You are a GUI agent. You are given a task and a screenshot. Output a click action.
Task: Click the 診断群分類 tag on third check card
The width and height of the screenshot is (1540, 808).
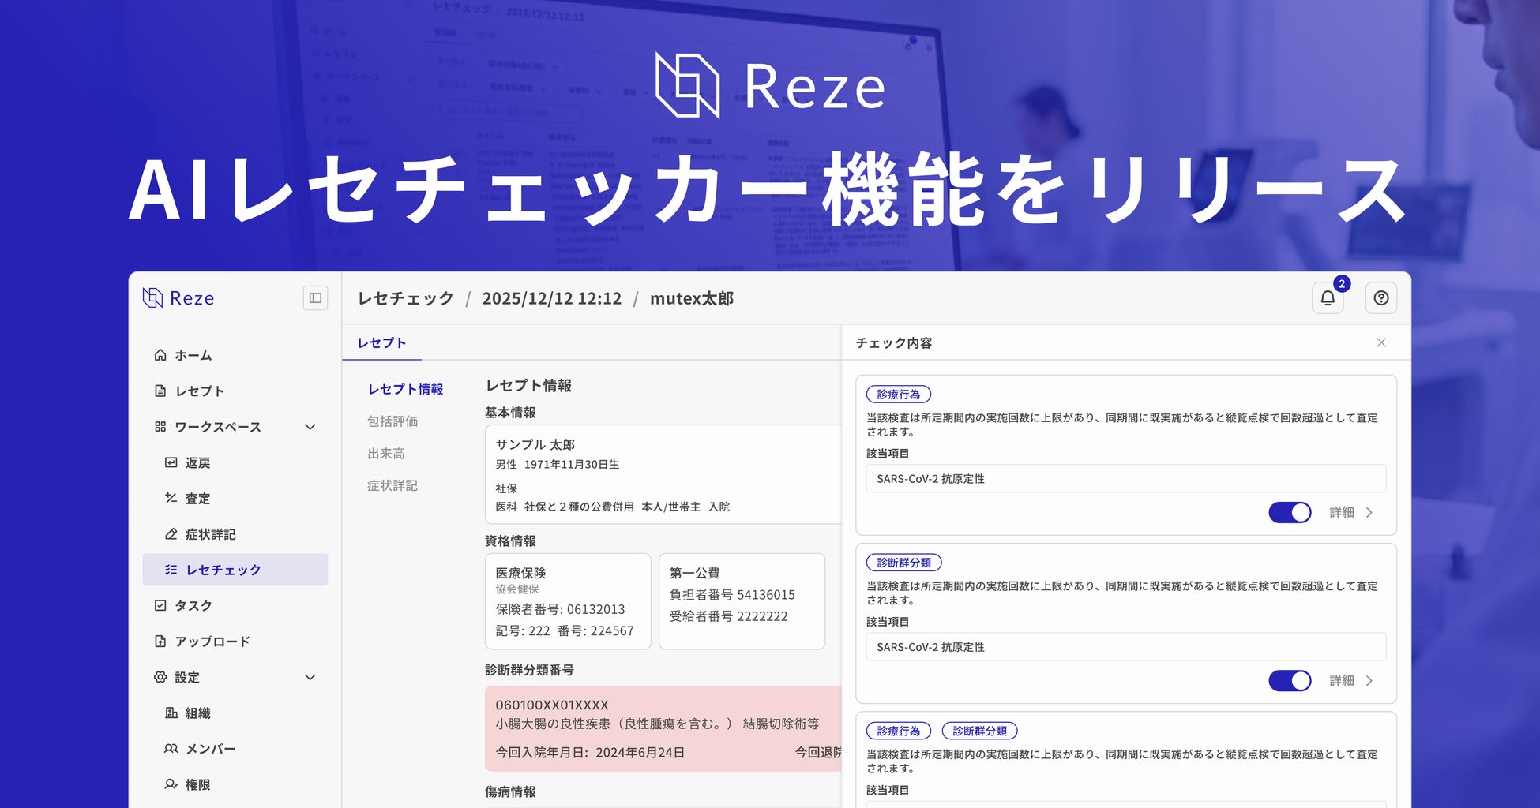tap(979, 731)
